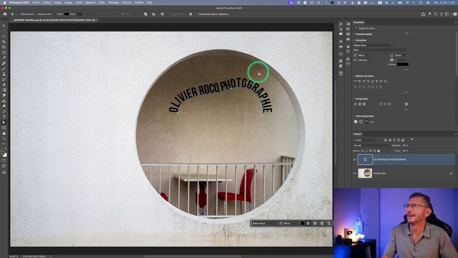The height and width of the screenshot is (258, 458).
Task: Filter layers by type layers (T icon)
Action: (x=394, y=140)
